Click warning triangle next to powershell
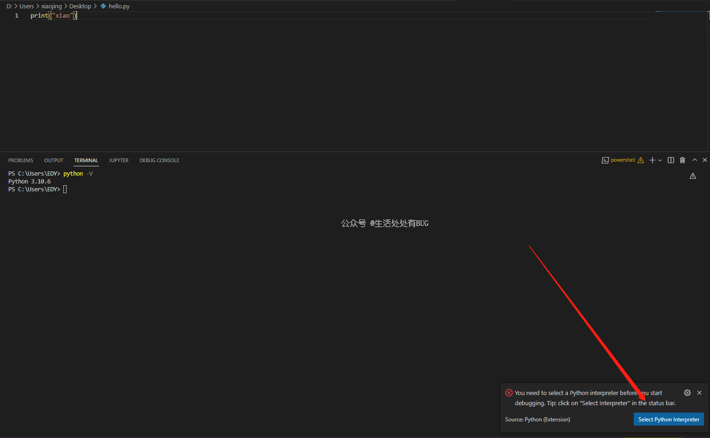Image resolution: width=710 pixels, height=438 pixels. pos(641,160)
